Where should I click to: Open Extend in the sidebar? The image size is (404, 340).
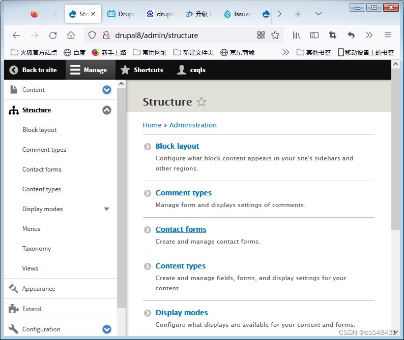[32, 309]
